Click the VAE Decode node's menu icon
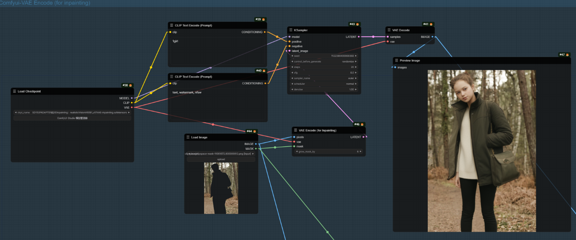576x240 pixels. coord(389,30)
